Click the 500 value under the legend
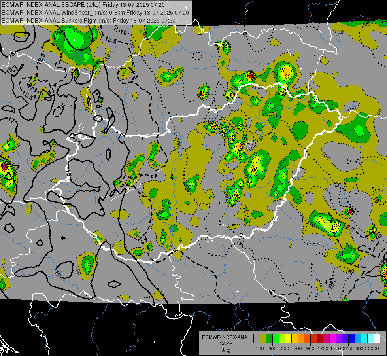This screenshot has height=356, width=387. (x=285, y=348)
